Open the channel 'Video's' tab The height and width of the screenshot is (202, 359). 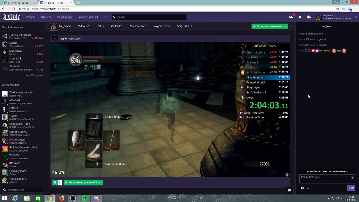84,26
